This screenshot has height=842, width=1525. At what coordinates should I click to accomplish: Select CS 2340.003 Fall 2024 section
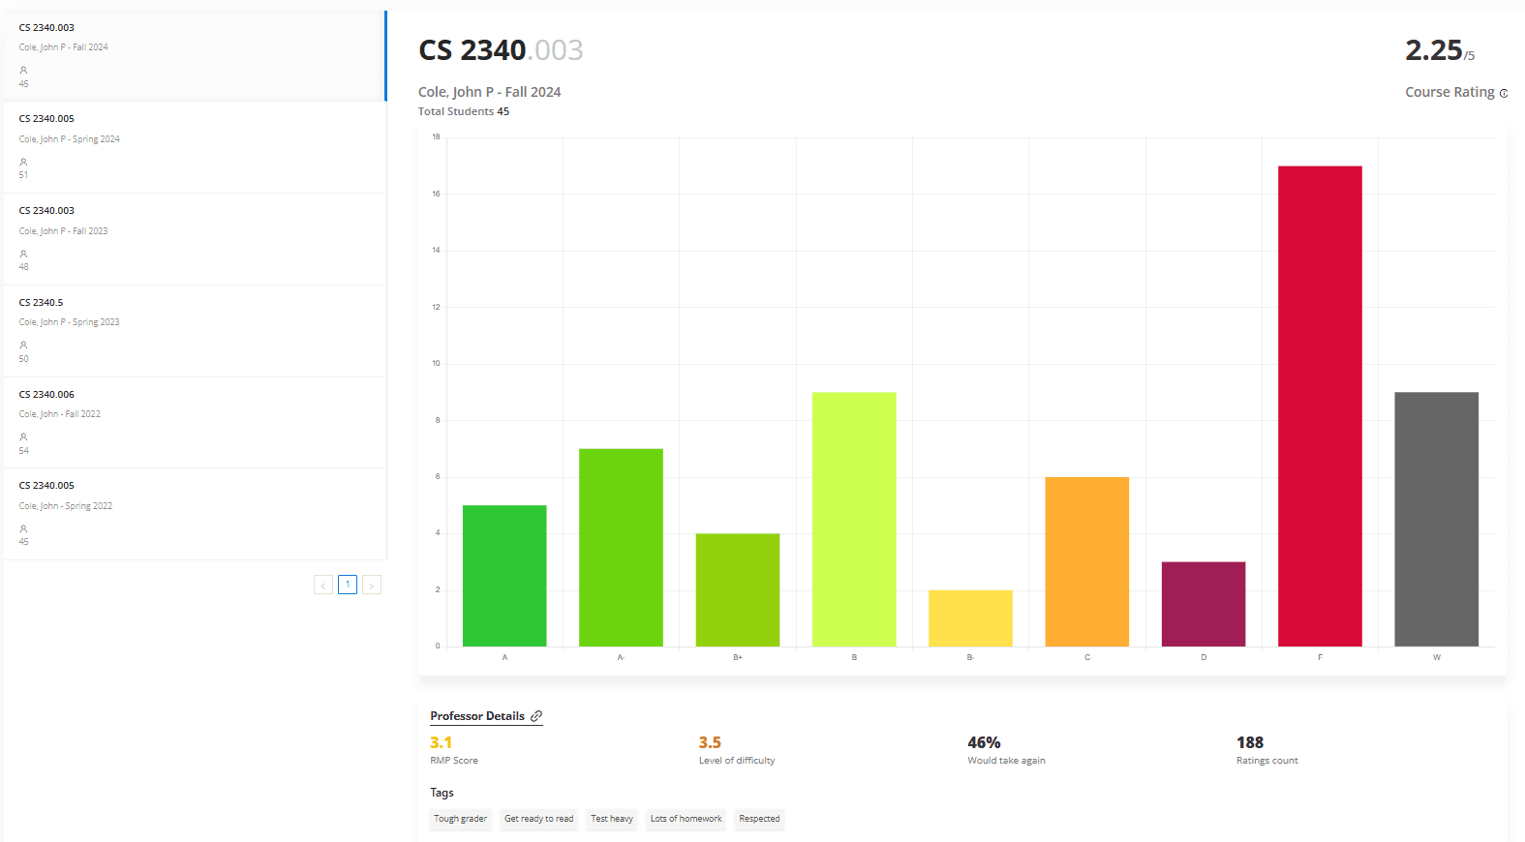[x=195, y=55]
